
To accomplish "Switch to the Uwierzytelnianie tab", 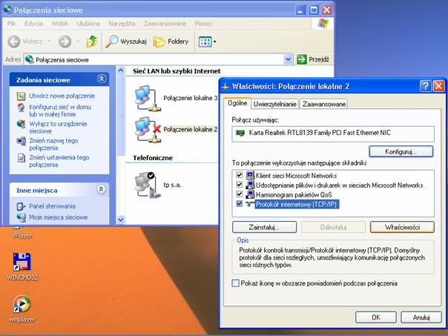I will (275, 105).
